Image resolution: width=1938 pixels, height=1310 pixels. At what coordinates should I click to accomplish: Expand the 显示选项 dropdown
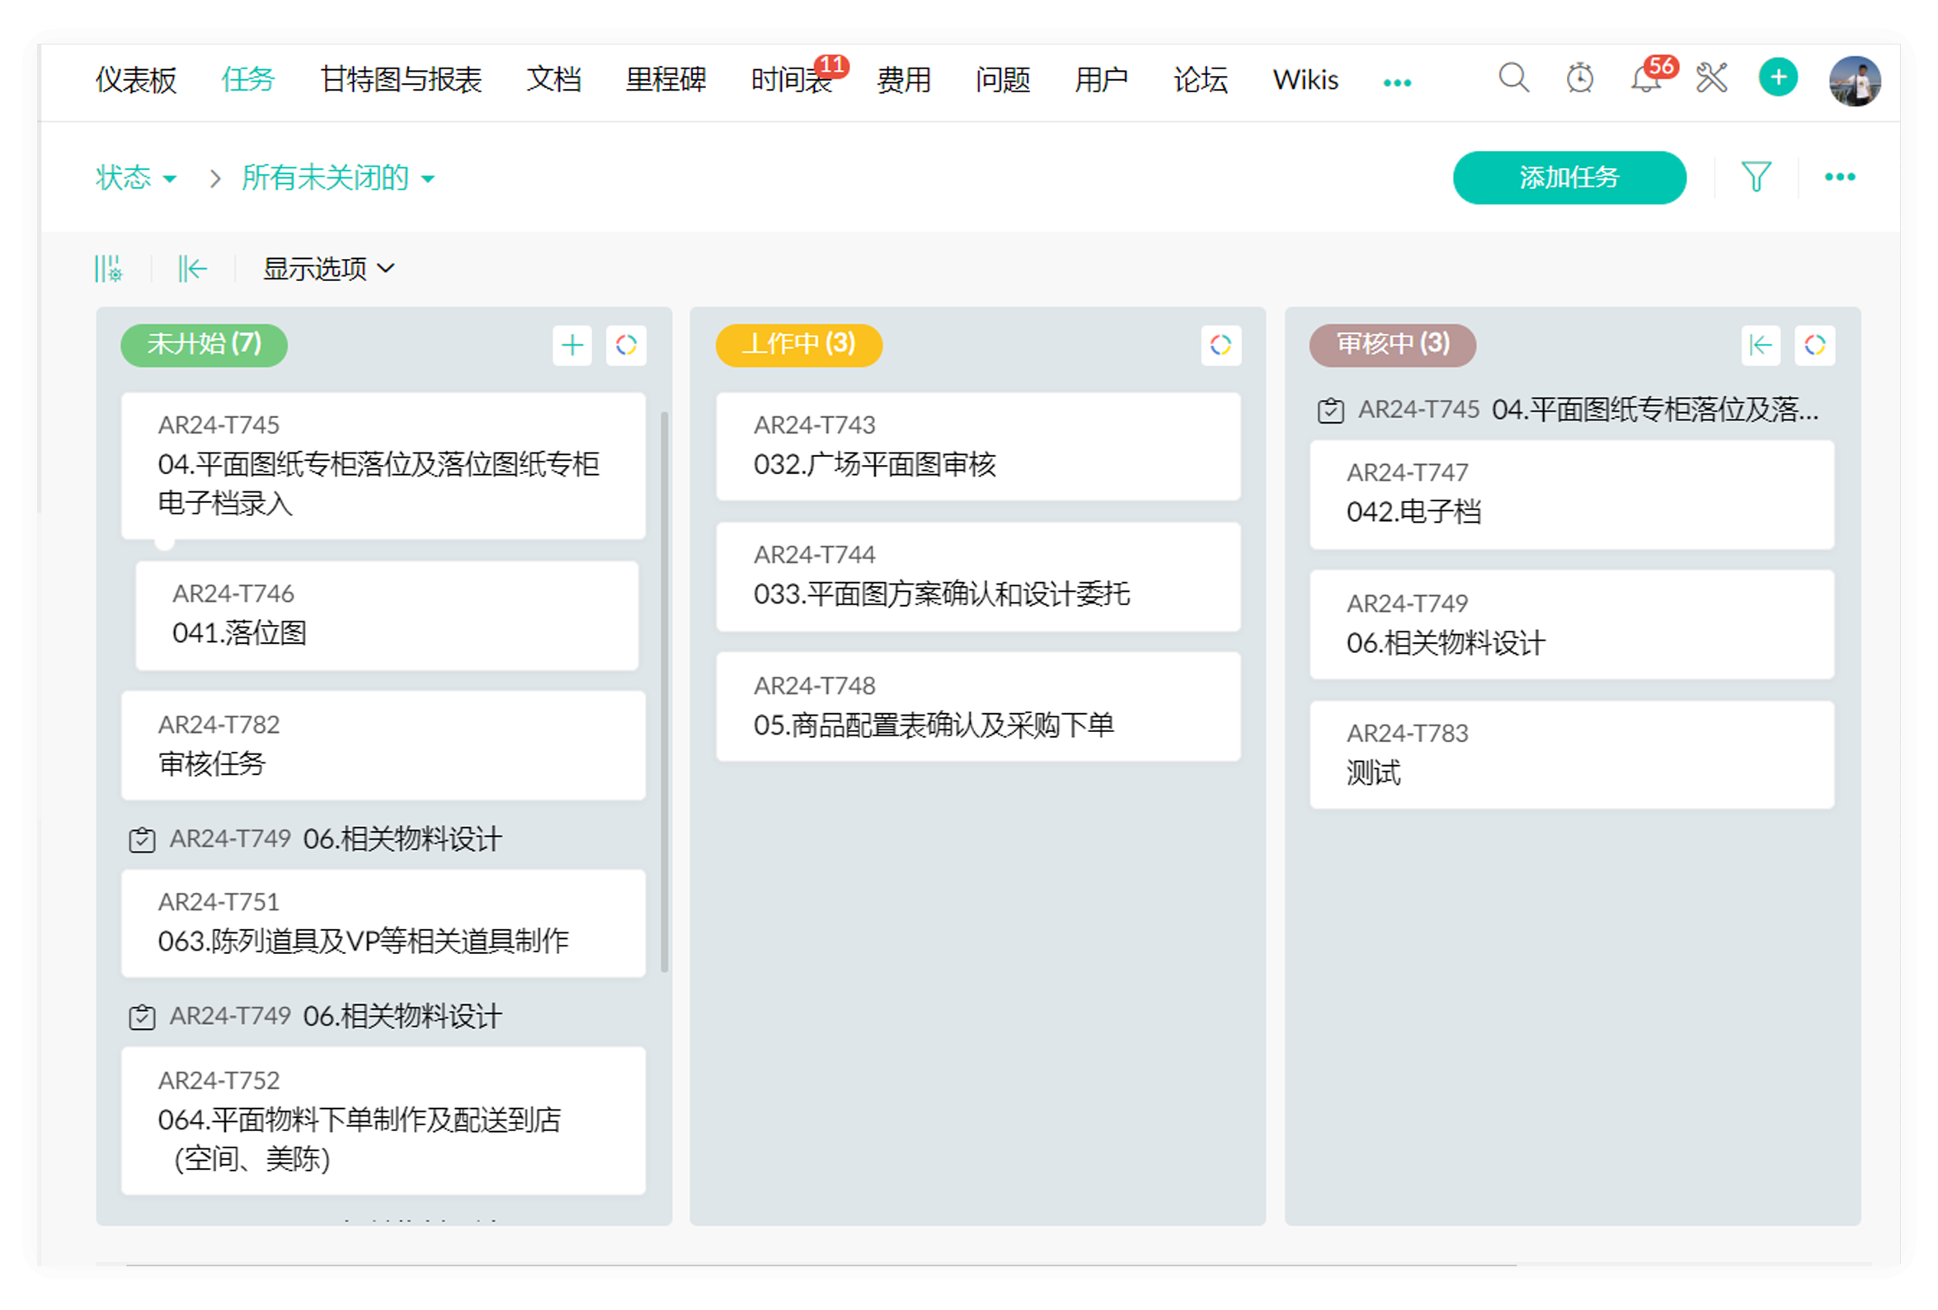pos(328,270)
